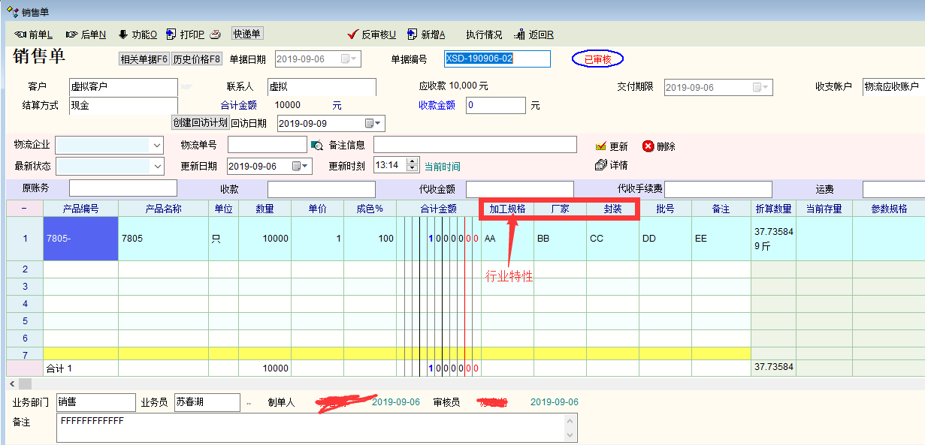Create a new order with 新增A
This screenshot has height=445, width=925.
pyautogui.click(x=426, y=35)
